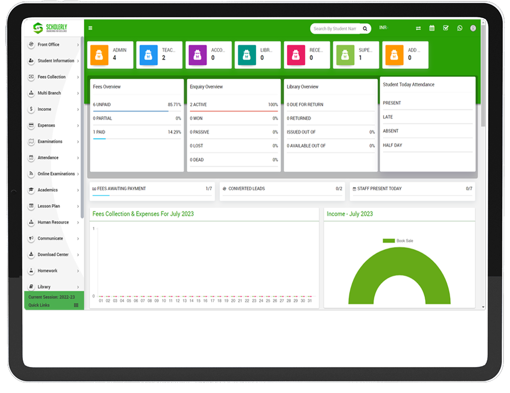Click the purple Accountant role icon
The width and height of the screenshot is (510, 393).
point(198,55)
